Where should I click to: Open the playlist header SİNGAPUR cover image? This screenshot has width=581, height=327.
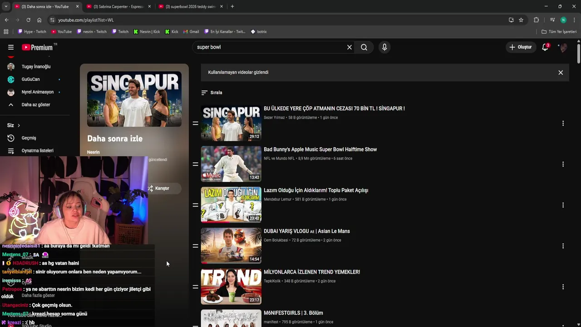pyautogui.click(x=134, y=99)
